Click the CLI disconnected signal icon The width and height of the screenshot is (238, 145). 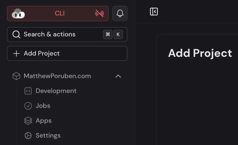coord(99,14)
